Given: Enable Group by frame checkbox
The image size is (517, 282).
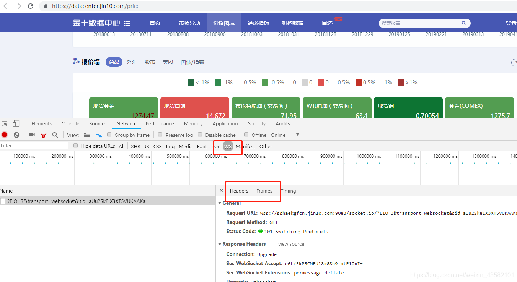Looking at the screenshot, I should [109, 135].
